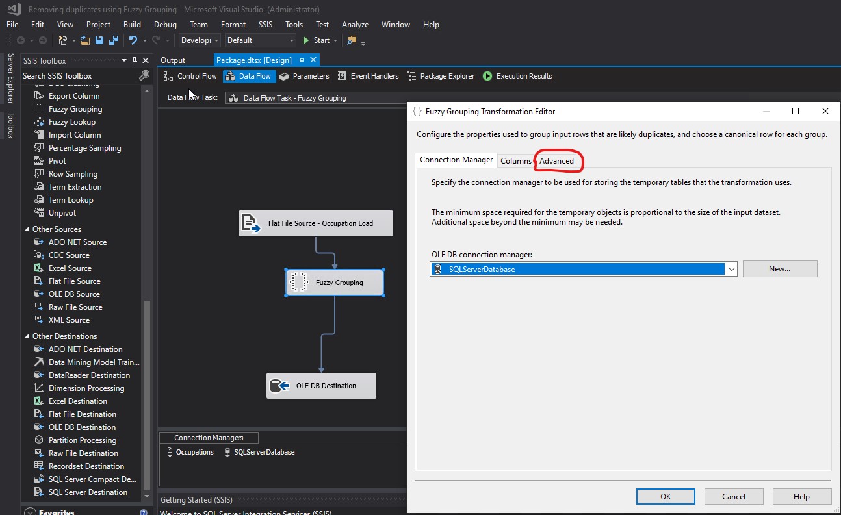Click the New Project toolbar icon

click(63, 40)
